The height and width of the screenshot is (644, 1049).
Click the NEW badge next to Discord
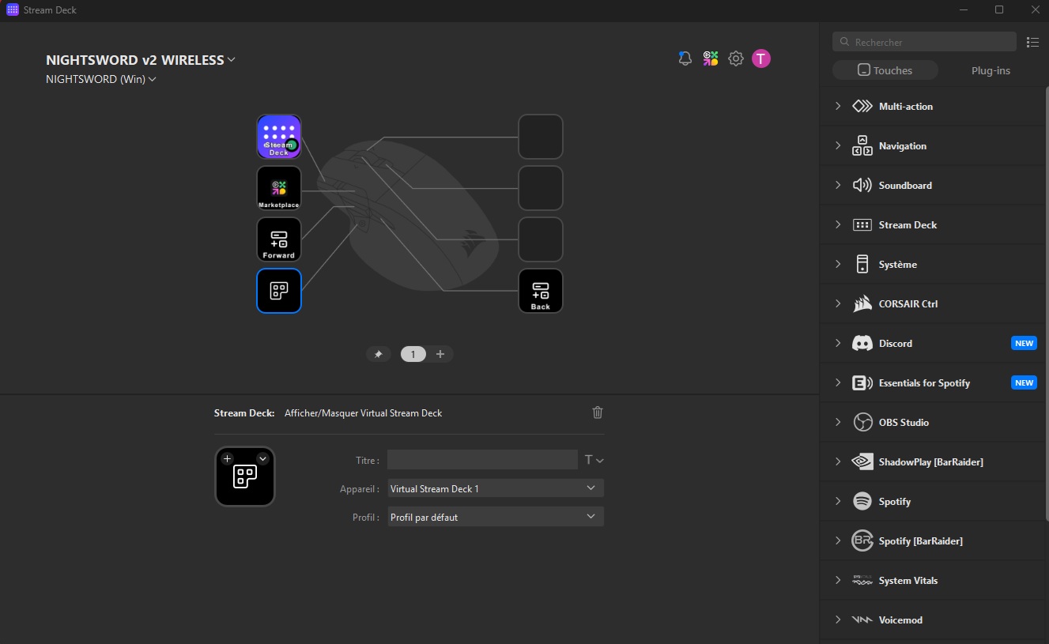tap(1024, 343)
